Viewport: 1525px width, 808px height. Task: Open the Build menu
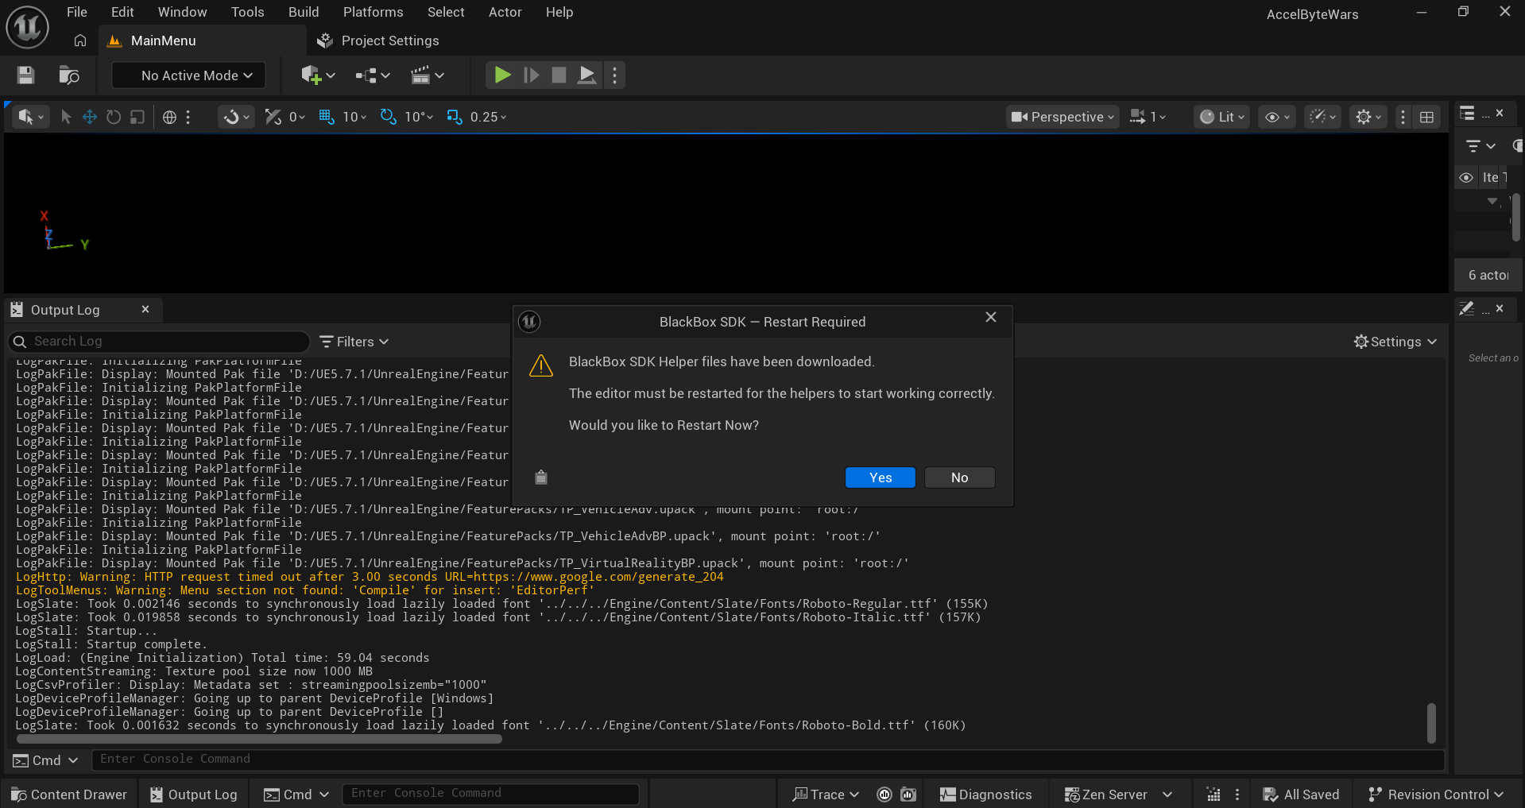click(x=303, y=12)
